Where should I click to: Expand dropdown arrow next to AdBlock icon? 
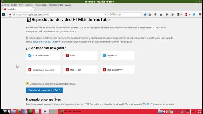click(190, 15)
